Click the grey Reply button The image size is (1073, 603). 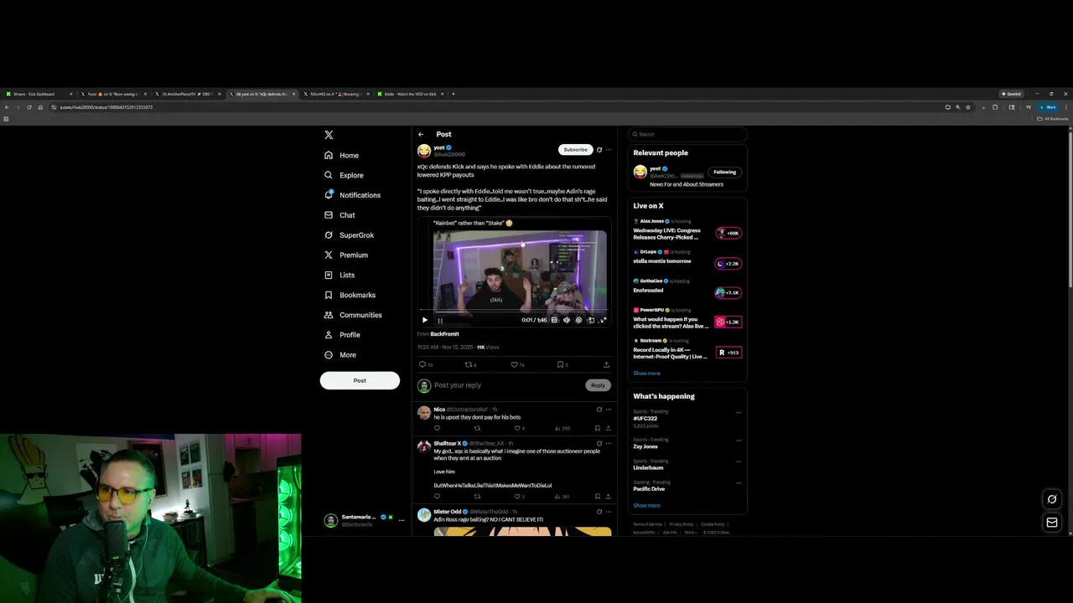pyautogui.click(x=598, y=385)
